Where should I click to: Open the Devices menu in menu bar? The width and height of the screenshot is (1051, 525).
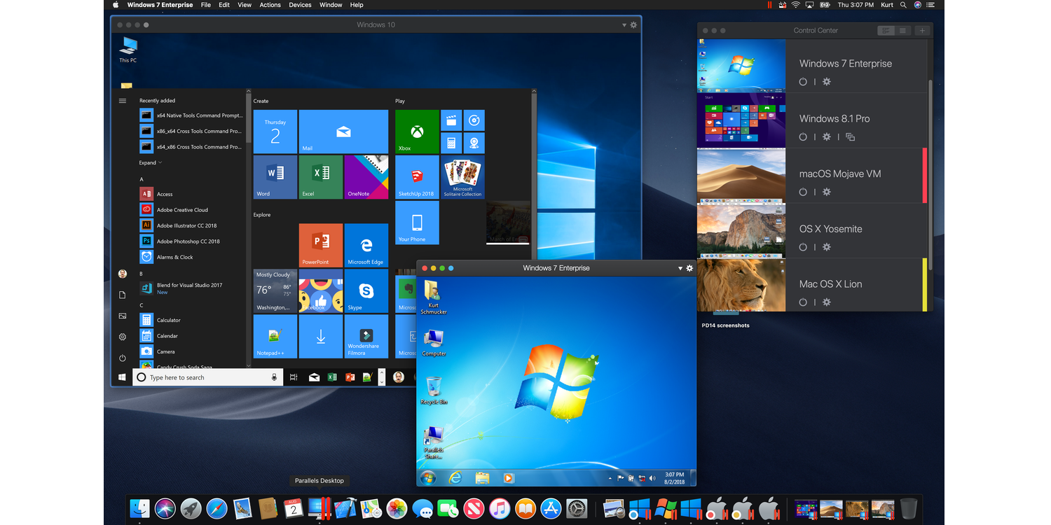tap(300, 5)
